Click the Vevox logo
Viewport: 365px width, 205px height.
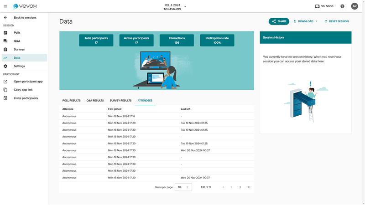click(x=25, y=6)
